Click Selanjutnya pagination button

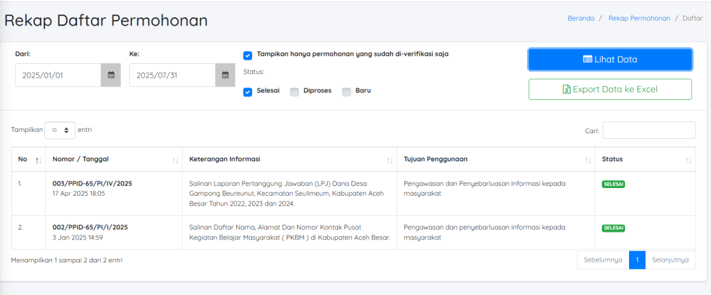[x=670, y=260]
